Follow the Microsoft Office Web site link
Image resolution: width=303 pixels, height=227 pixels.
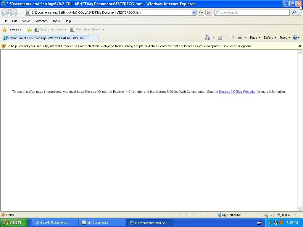(237, 92)
